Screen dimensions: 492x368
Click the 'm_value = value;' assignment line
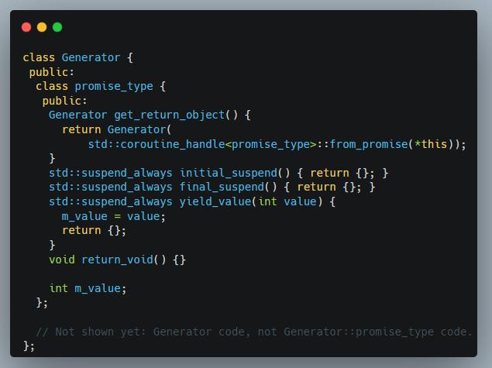coord(113,216)
